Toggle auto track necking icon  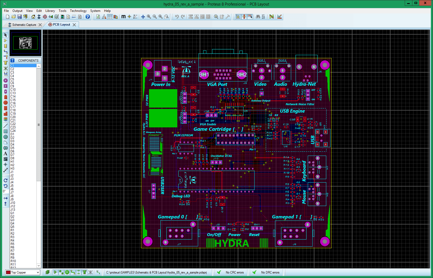tap(244, 17)
